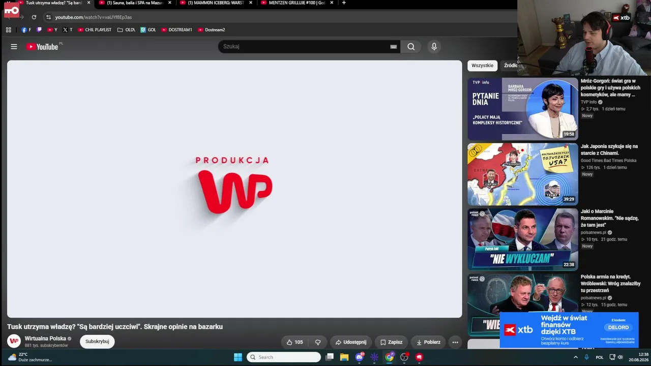
Task: Click the WP Produkcja video player
Action: click(x=234, y=189)
